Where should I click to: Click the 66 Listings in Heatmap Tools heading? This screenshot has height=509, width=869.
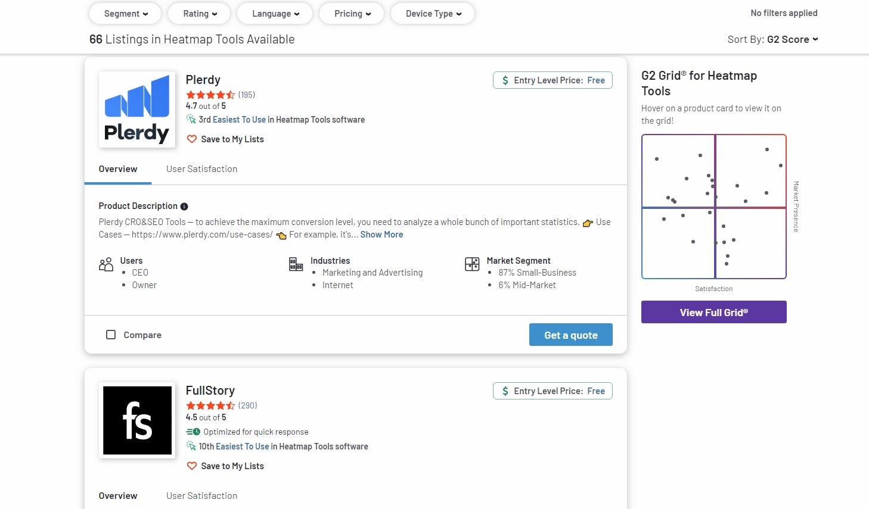(x=192, y=39)
